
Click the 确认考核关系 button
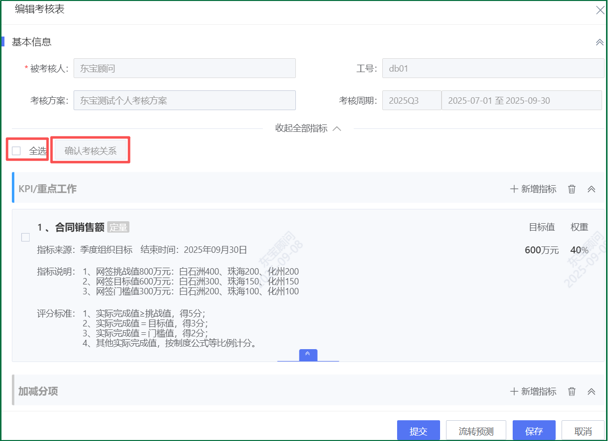[90, 151]
